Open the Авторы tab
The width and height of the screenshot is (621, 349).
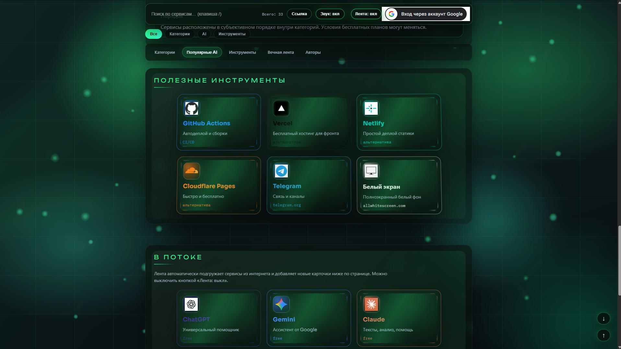coord(313,52)
